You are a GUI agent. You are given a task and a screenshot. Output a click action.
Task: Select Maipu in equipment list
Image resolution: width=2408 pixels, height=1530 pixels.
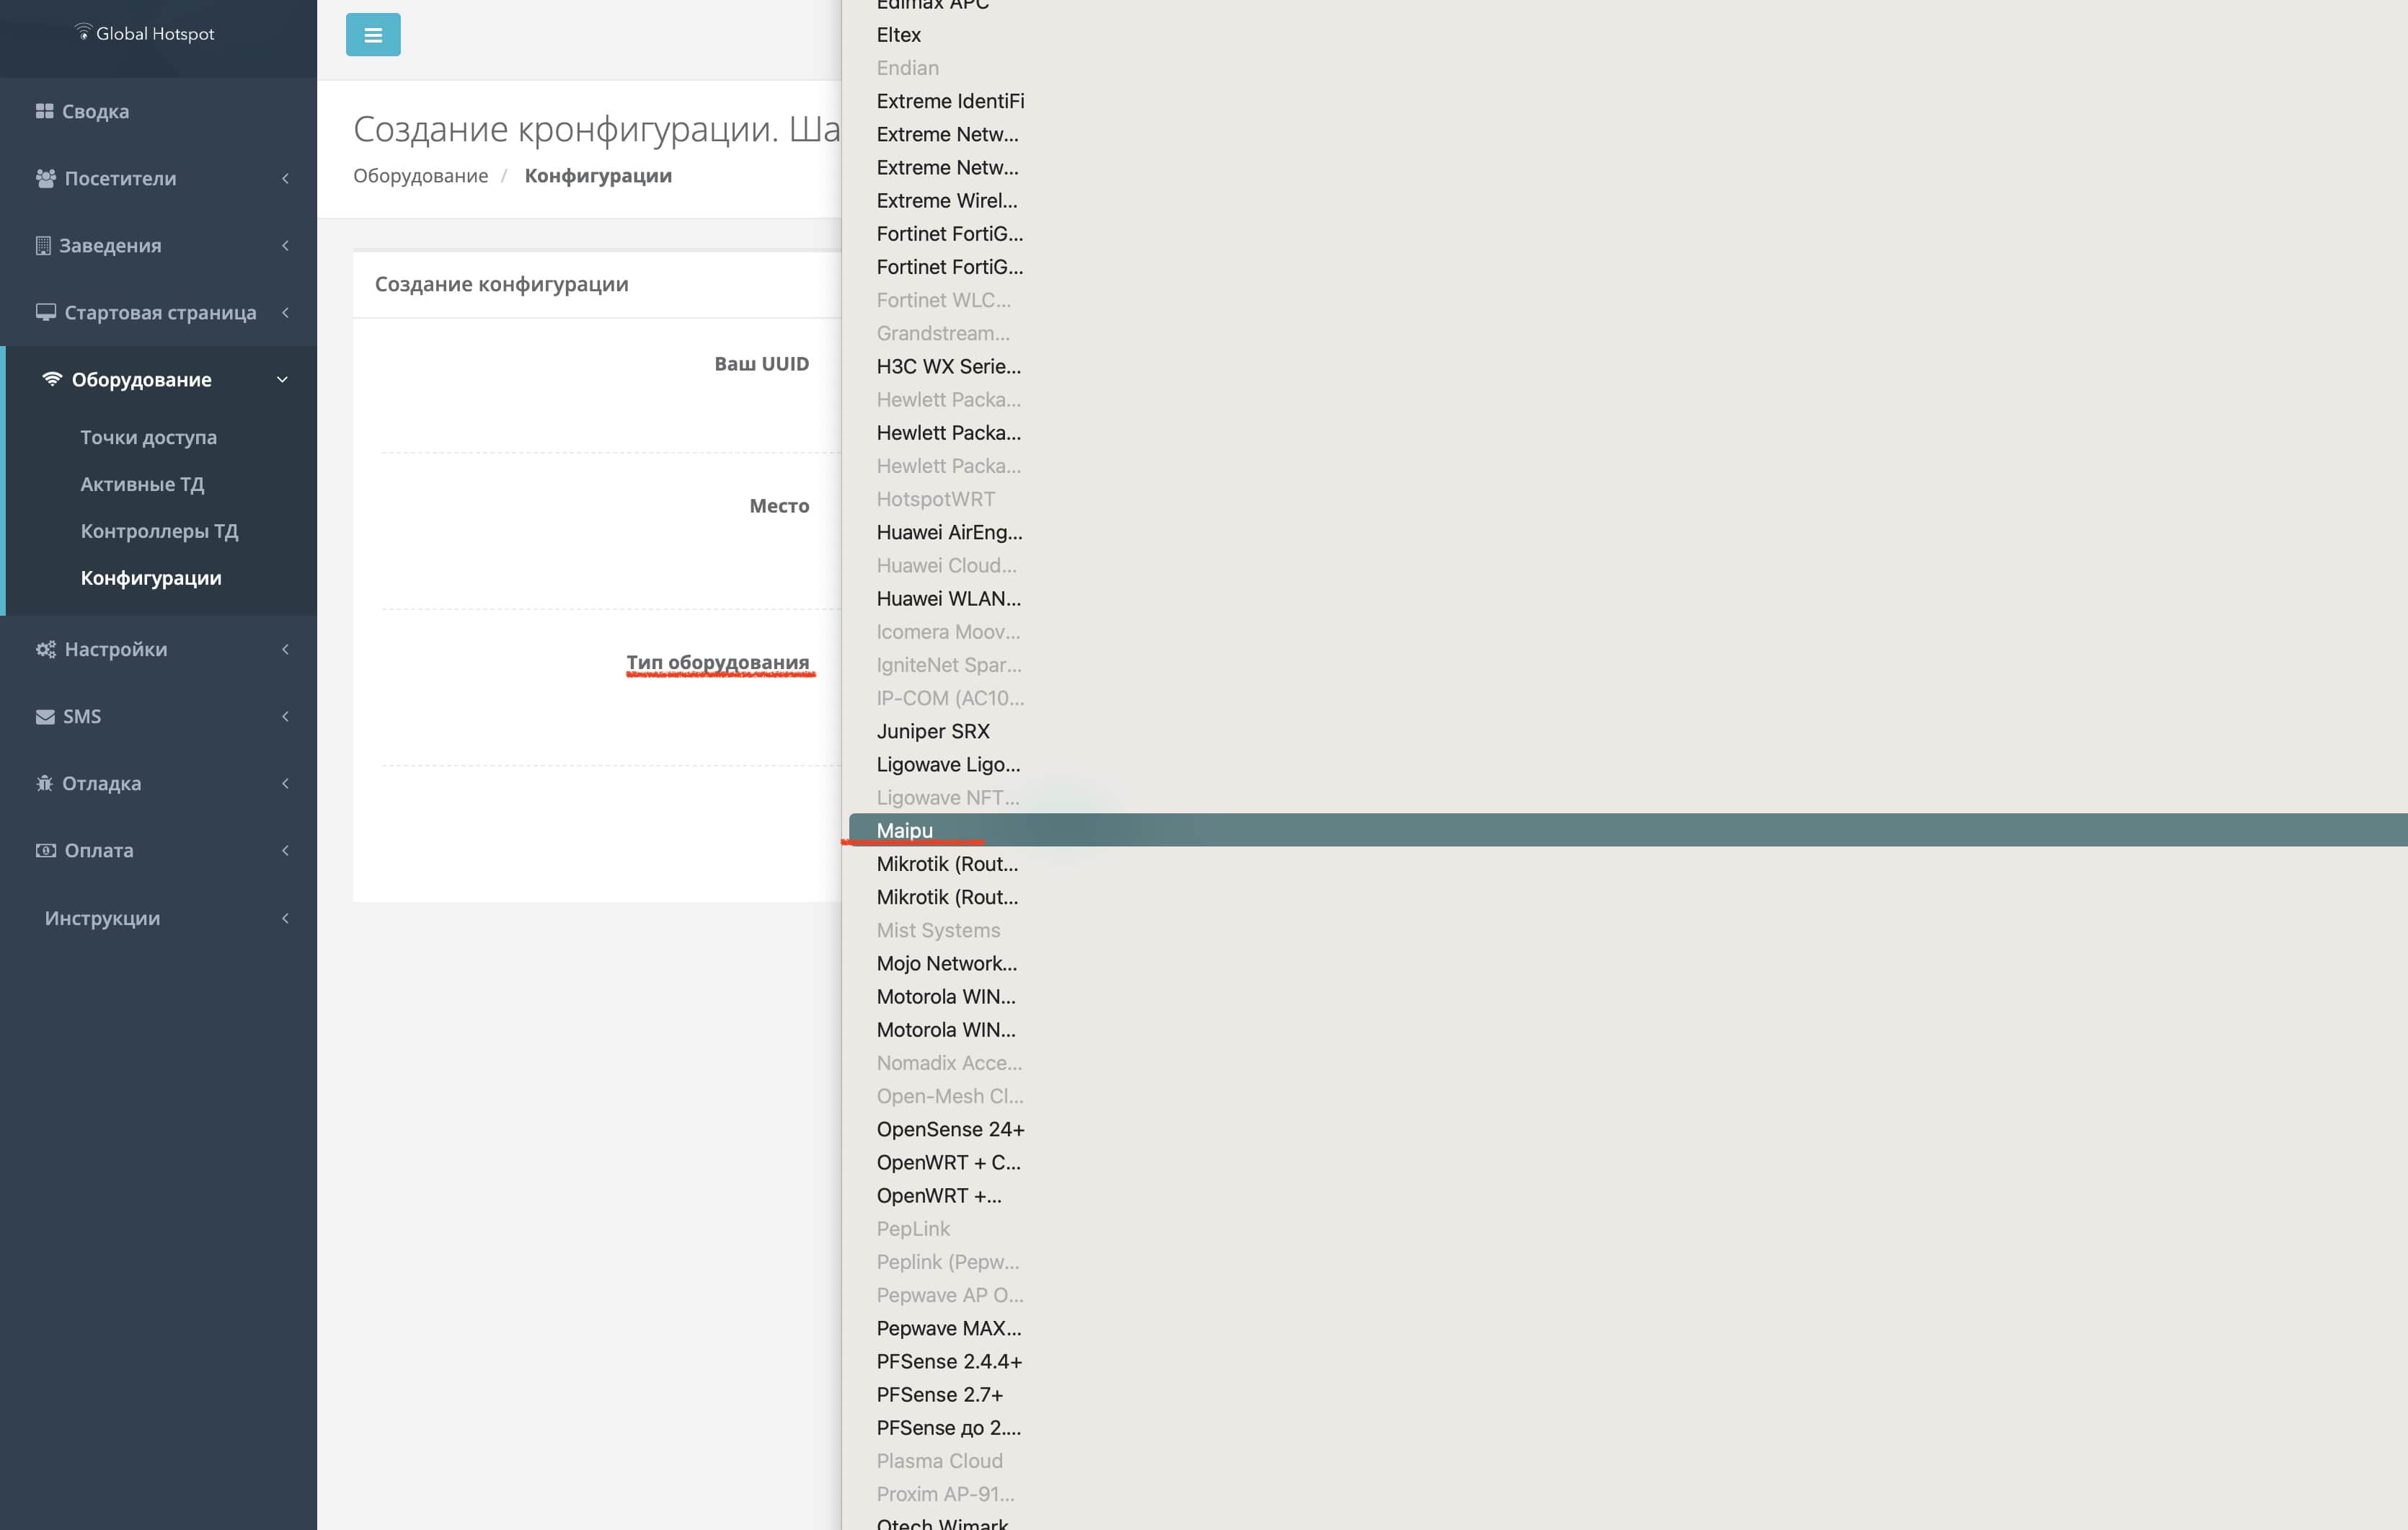click(1628, 830)
